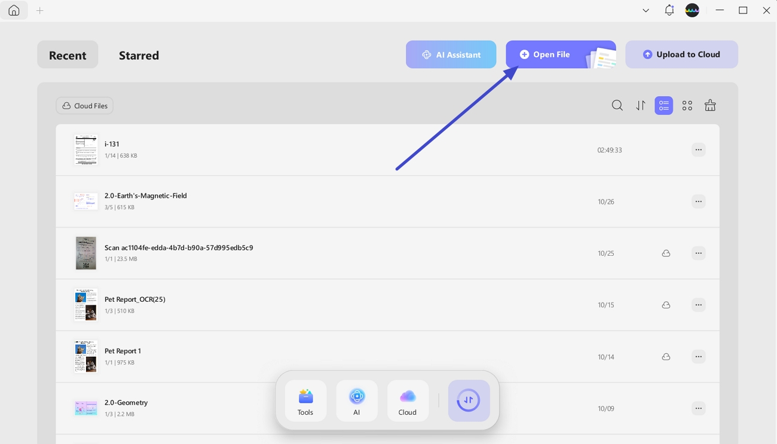Switch to the Recent tab
This screenshot has width=777, height=444.
coord(68,55)
